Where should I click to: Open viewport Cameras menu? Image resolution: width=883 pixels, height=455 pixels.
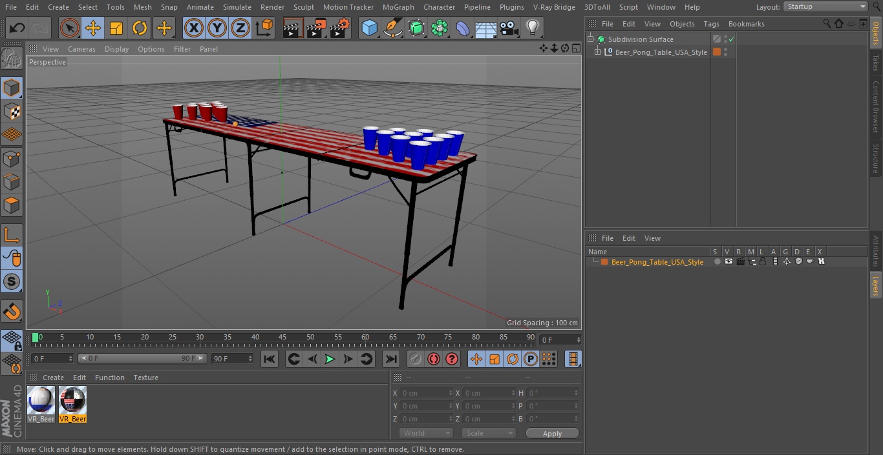[81, 49]
